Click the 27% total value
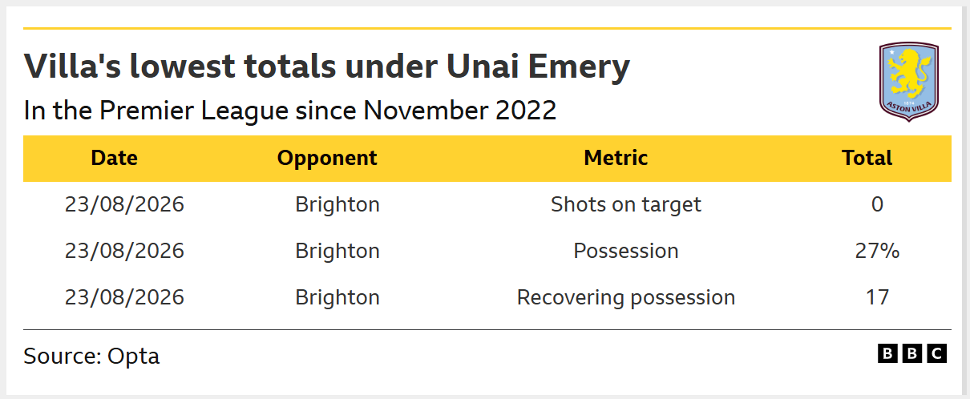Screen dimensions: 970x399 click(878, 251)
